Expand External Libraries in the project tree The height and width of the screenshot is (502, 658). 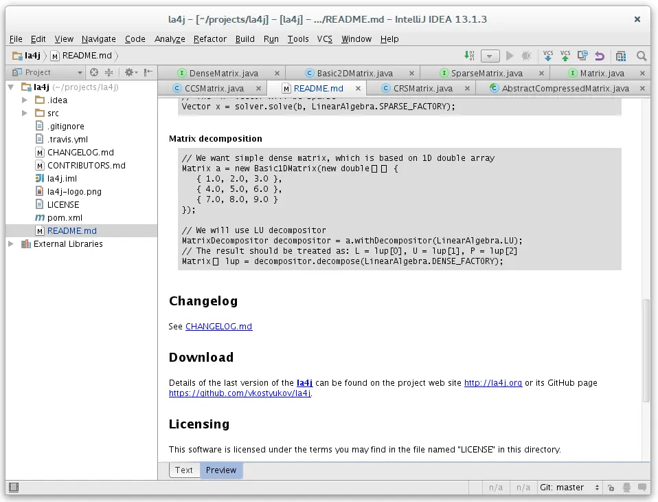click(10, 243)
